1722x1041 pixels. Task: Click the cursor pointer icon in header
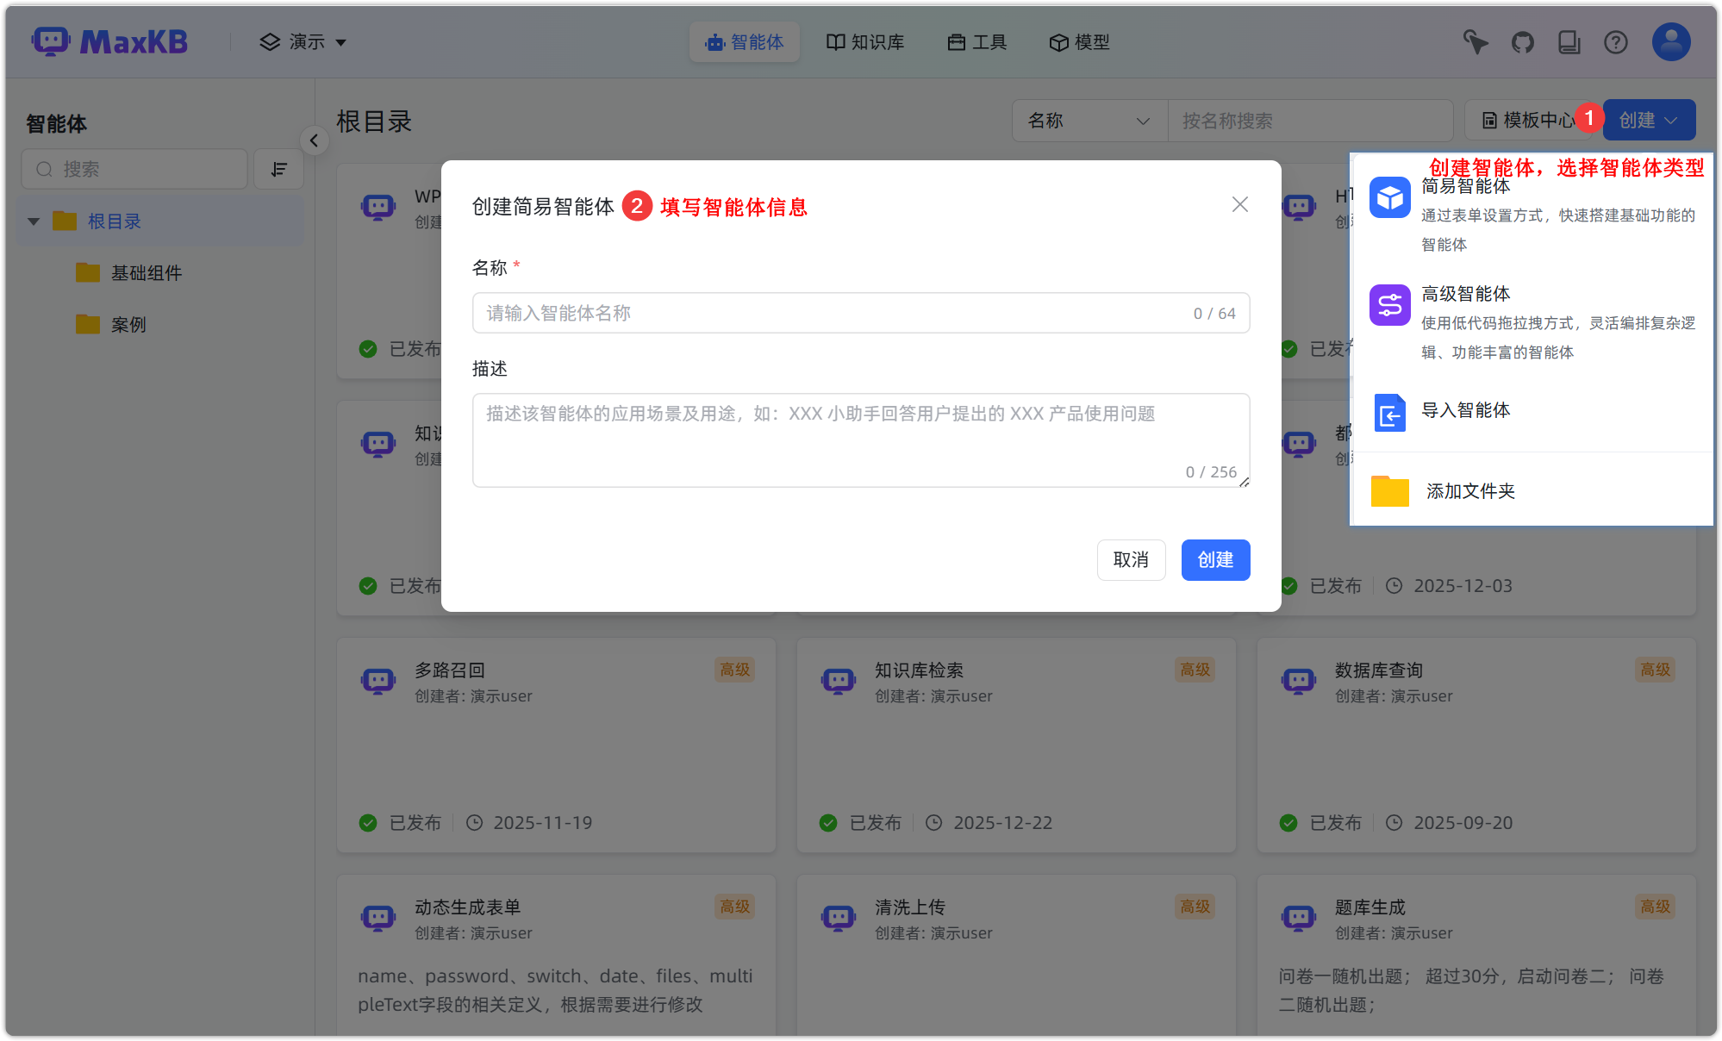[1476, 42]
